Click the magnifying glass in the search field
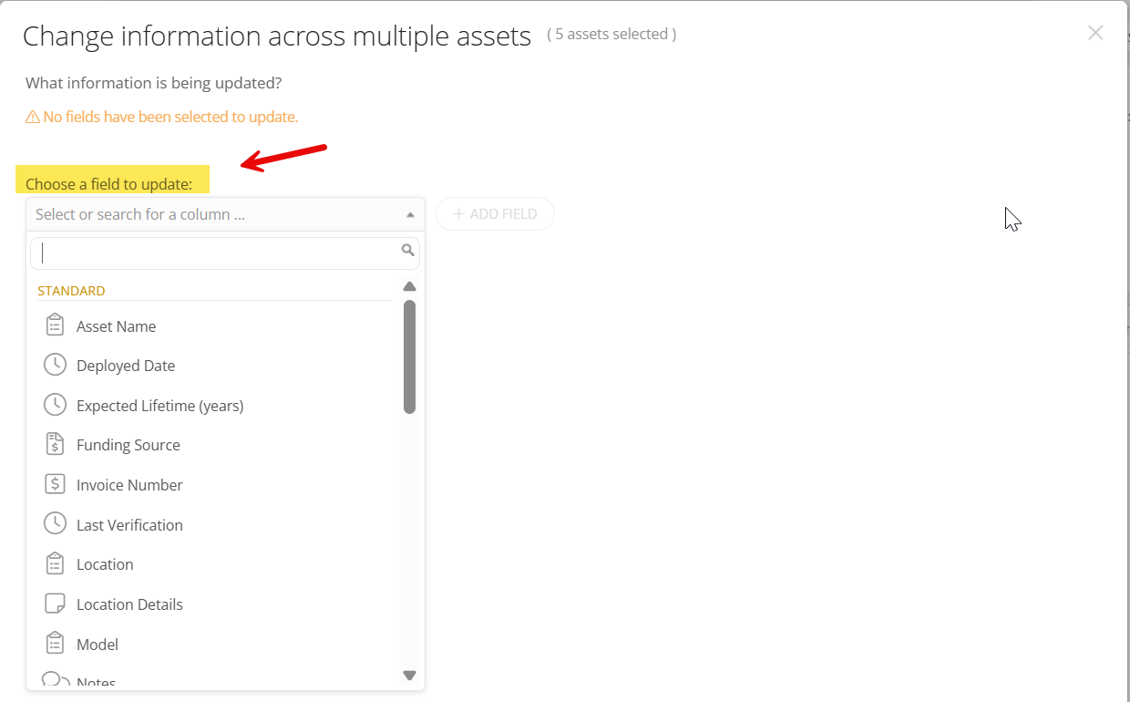Screen dimensions: 1130x702 point(407,249)
